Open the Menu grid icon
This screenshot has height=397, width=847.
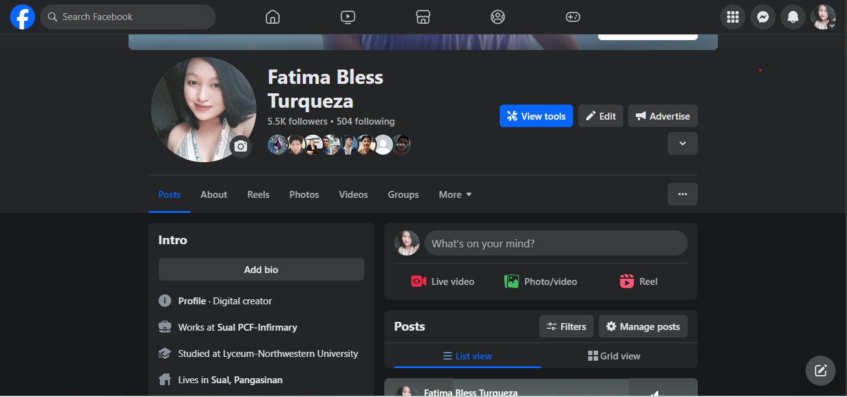733,17
